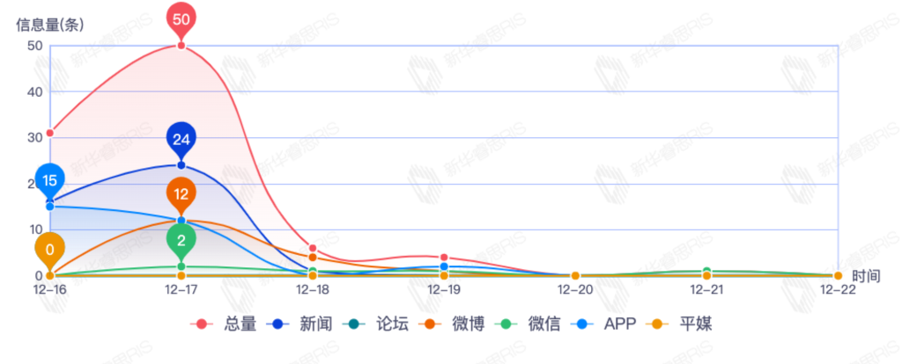Image resolution: width=902 pixels, height=364 pixels.
Task: Click the data point on 12-20
Action: (x=575, y=276)
